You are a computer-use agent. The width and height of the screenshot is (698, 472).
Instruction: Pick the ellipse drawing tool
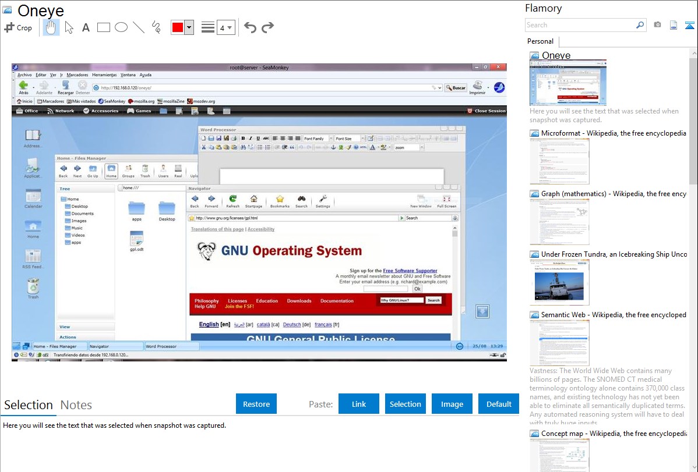point(121,27)
